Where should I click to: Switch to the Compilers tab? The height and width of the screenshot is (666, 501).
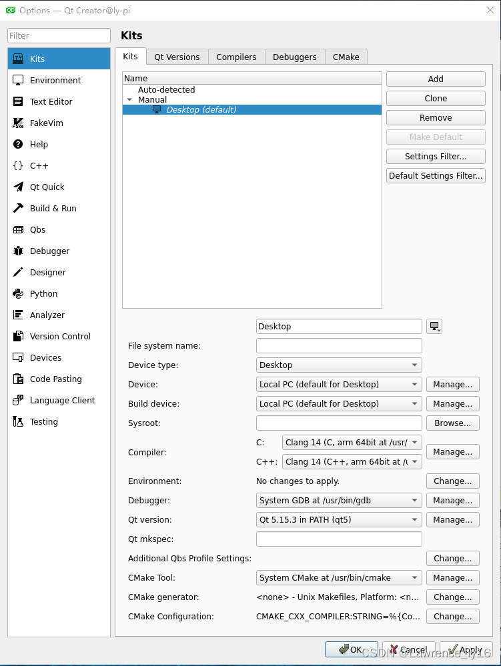236,57
